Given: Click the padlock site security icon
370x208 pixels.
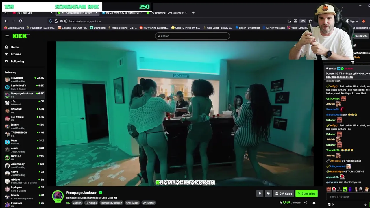Looking at the screenshot, I should coord(56,21).
